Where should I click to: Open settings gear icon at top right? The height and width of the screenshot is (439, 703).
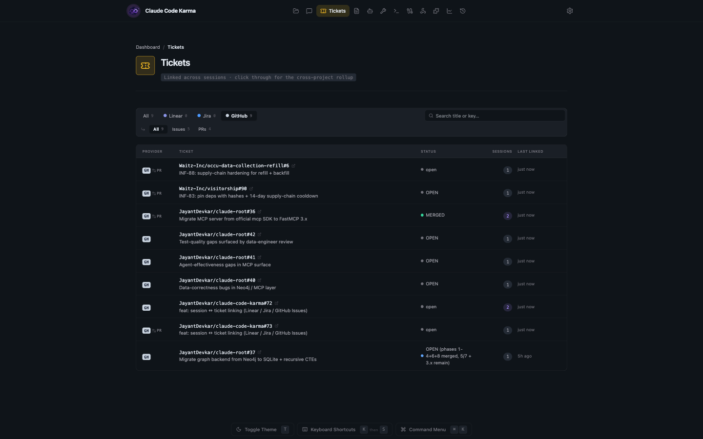[x=570, y=11]
